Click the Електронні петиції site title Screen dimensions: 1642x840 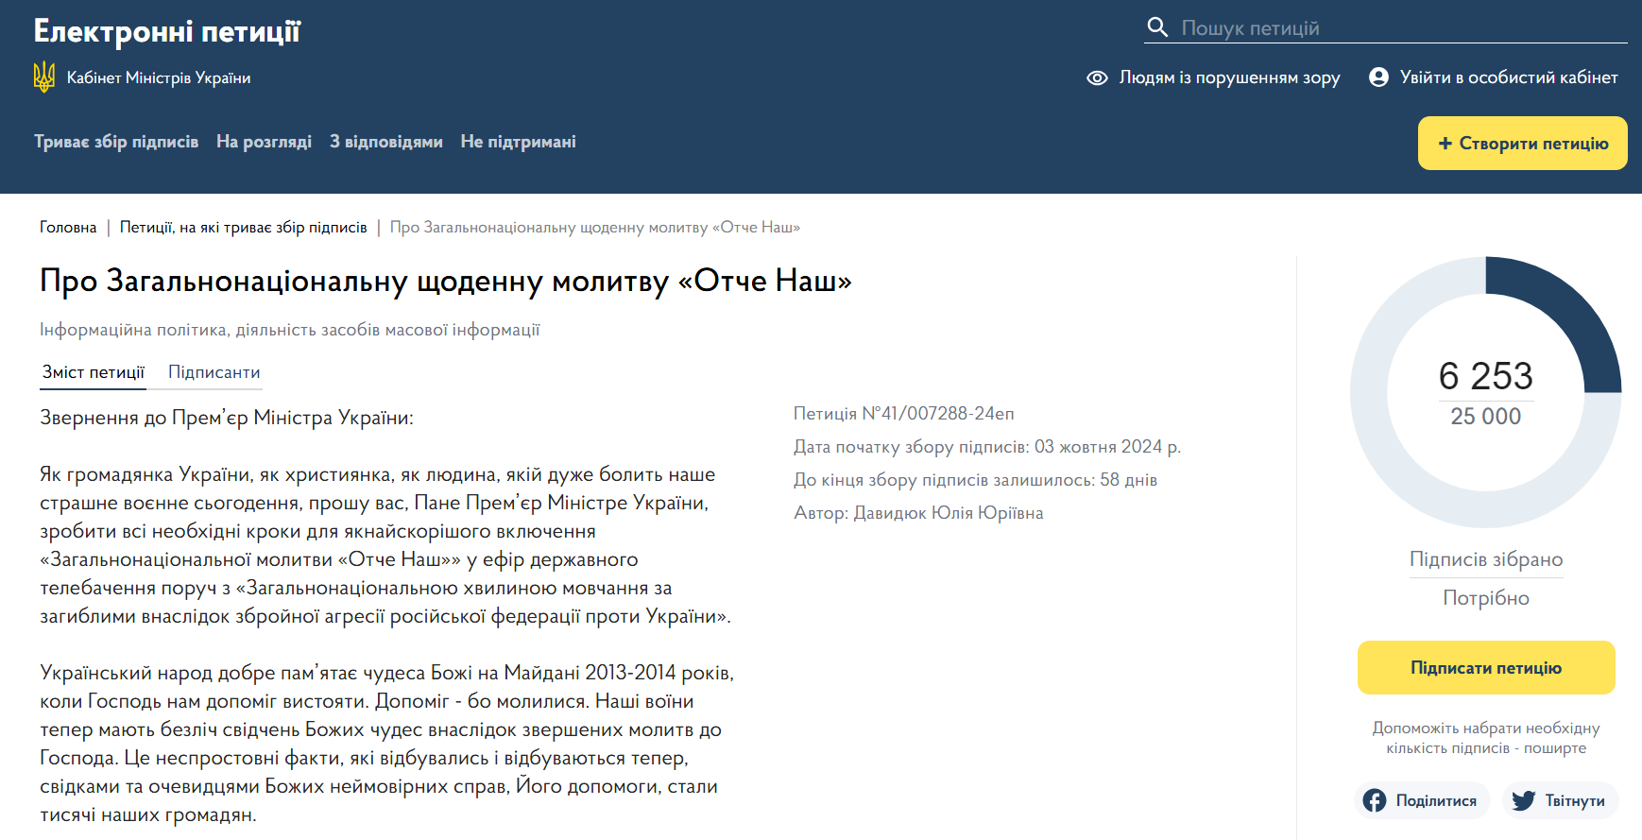point(166,31)
